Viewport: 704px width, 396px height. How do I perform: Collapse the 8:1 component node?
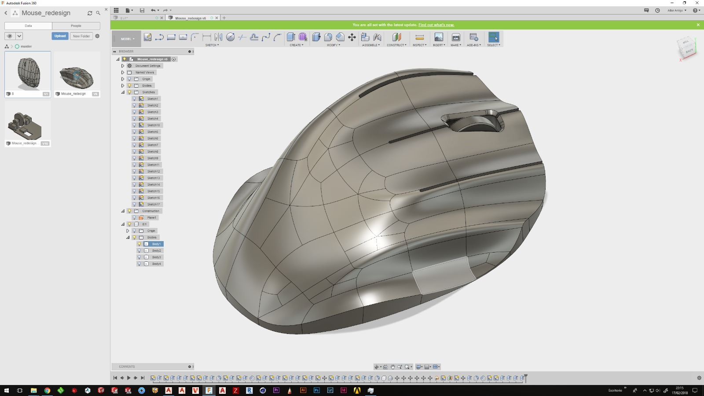click(x=123, y=224)
